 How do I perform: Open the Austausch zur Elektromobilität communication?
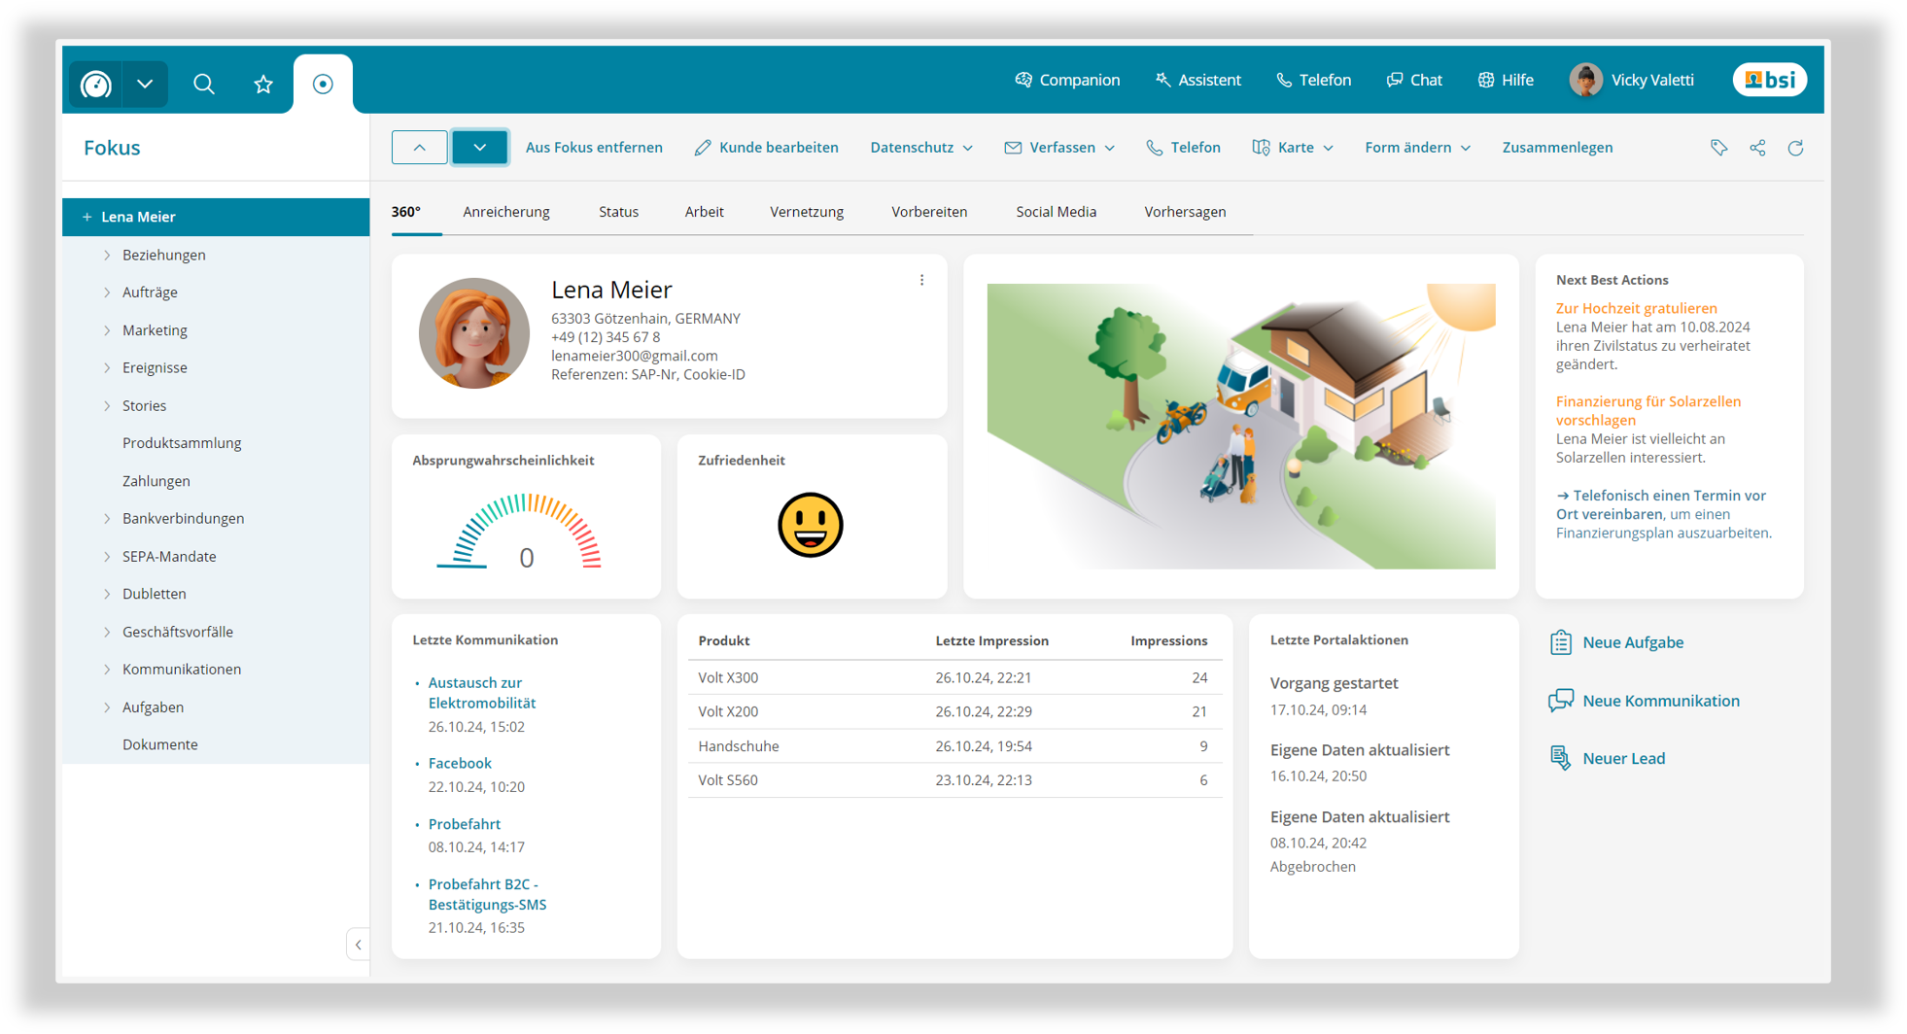(x=474, y=692)
